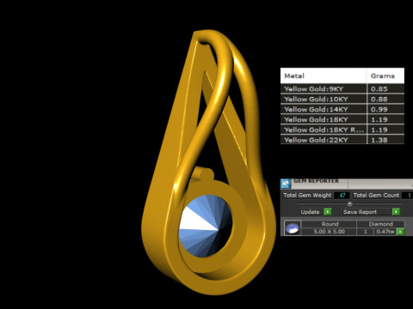This screenshot has height=309, width=413.
Task: Run the Update green arrow button
Action: (x=328, y=212)
